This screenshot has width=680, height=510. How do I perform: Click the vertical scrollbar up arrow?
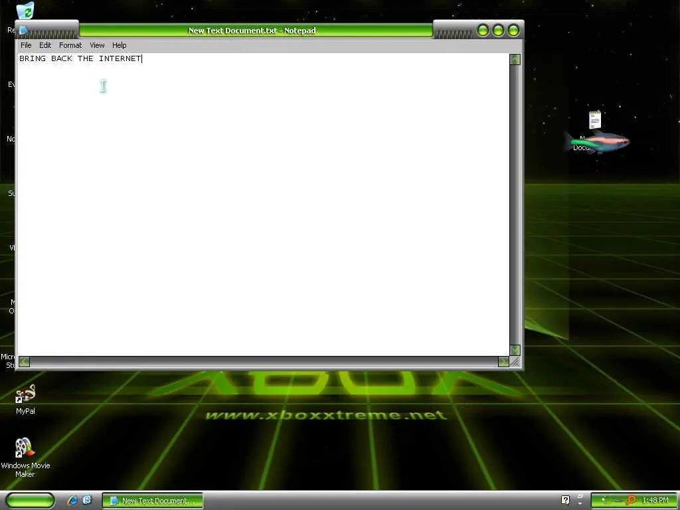[515, 59]
